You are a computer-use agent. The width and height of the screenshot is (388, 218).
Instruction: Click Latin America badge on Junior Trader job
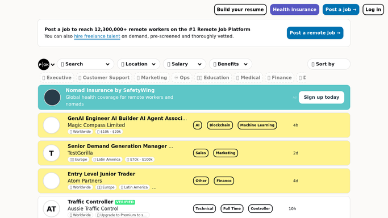[x=135, y=187]
